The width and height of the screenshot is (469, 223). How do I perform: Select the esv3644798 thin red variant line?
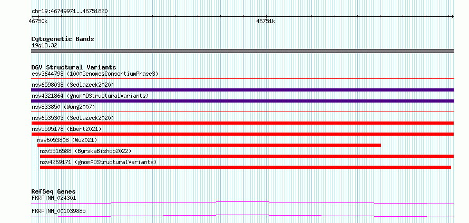coord(242,79)
